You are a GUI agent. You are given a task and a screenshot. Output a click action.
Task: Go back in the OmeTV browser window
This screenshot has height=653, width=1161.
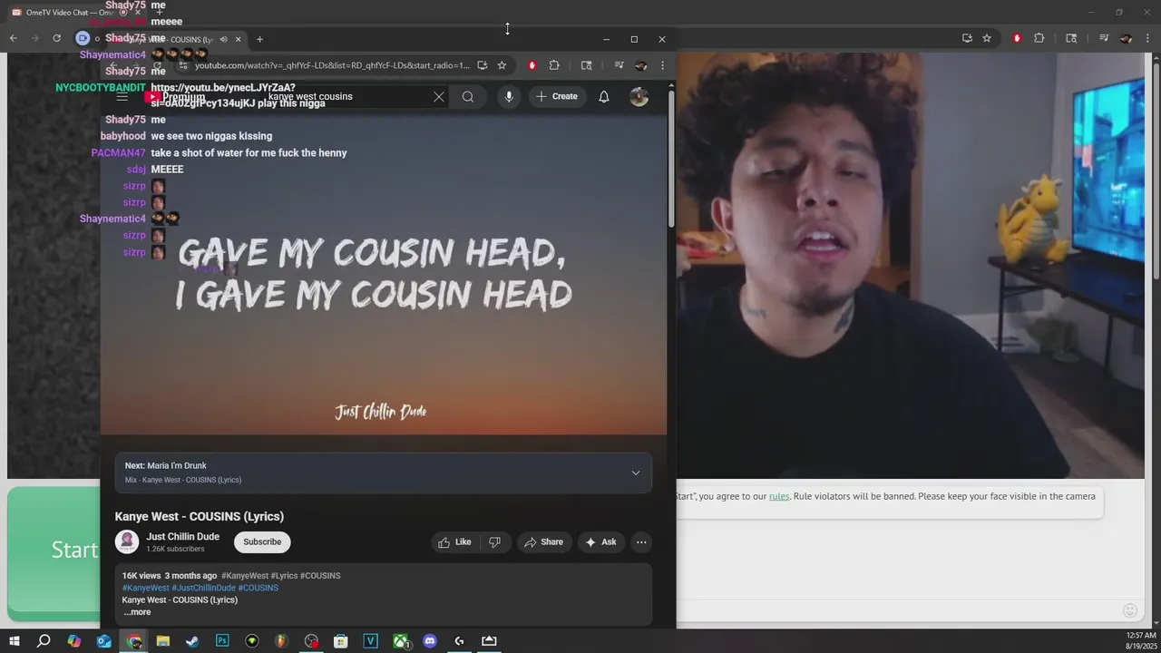click(x=13, y=38)
